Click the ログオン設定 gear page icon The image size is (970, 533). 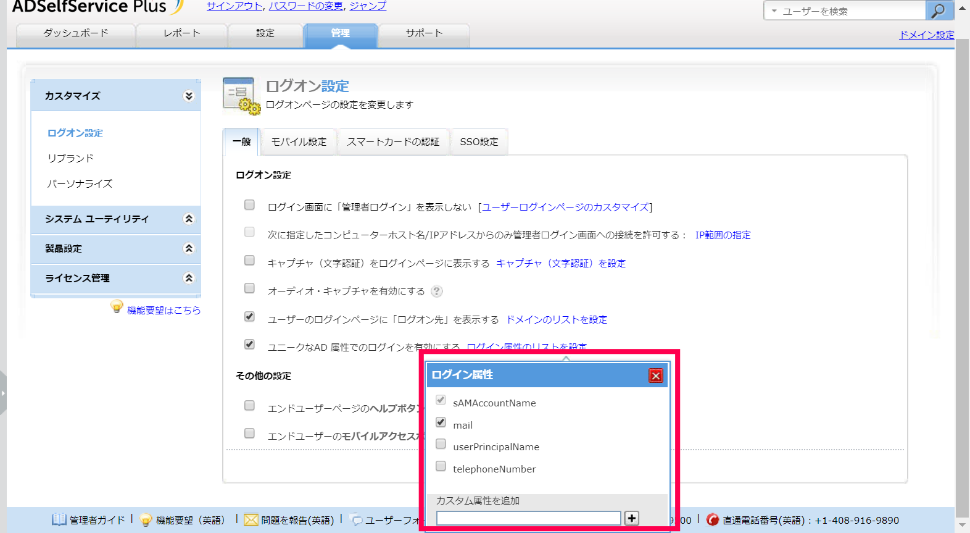241,96
